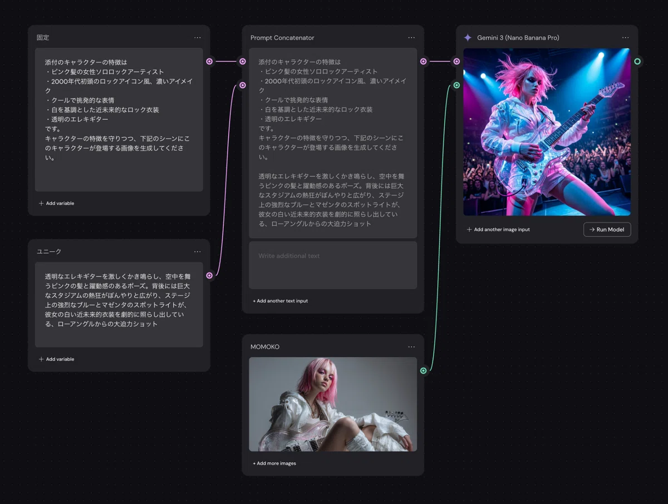This screenshot has height=504, width=668.
Task: Click the Prompt Concatenator combined text preview
Action: click(333, 143)
